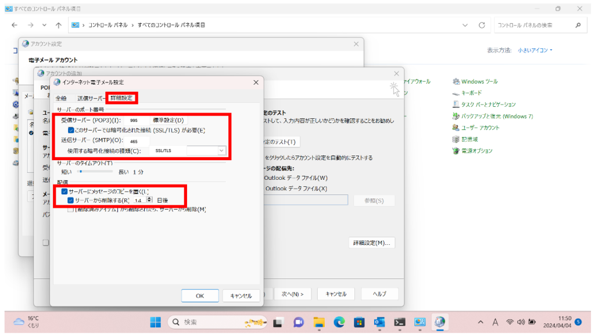Click the refresh icon beside the address bar
This screenshot has height=336, width=595.
click(481, 26)
